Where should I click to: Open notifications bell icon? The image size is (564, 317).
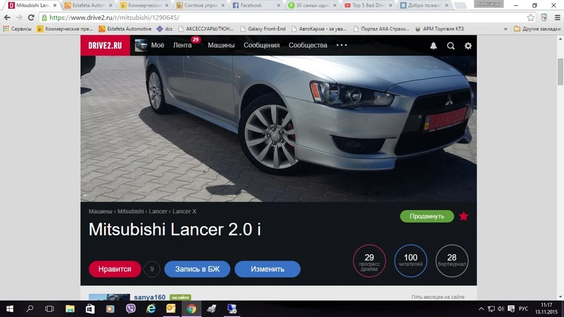434,46
